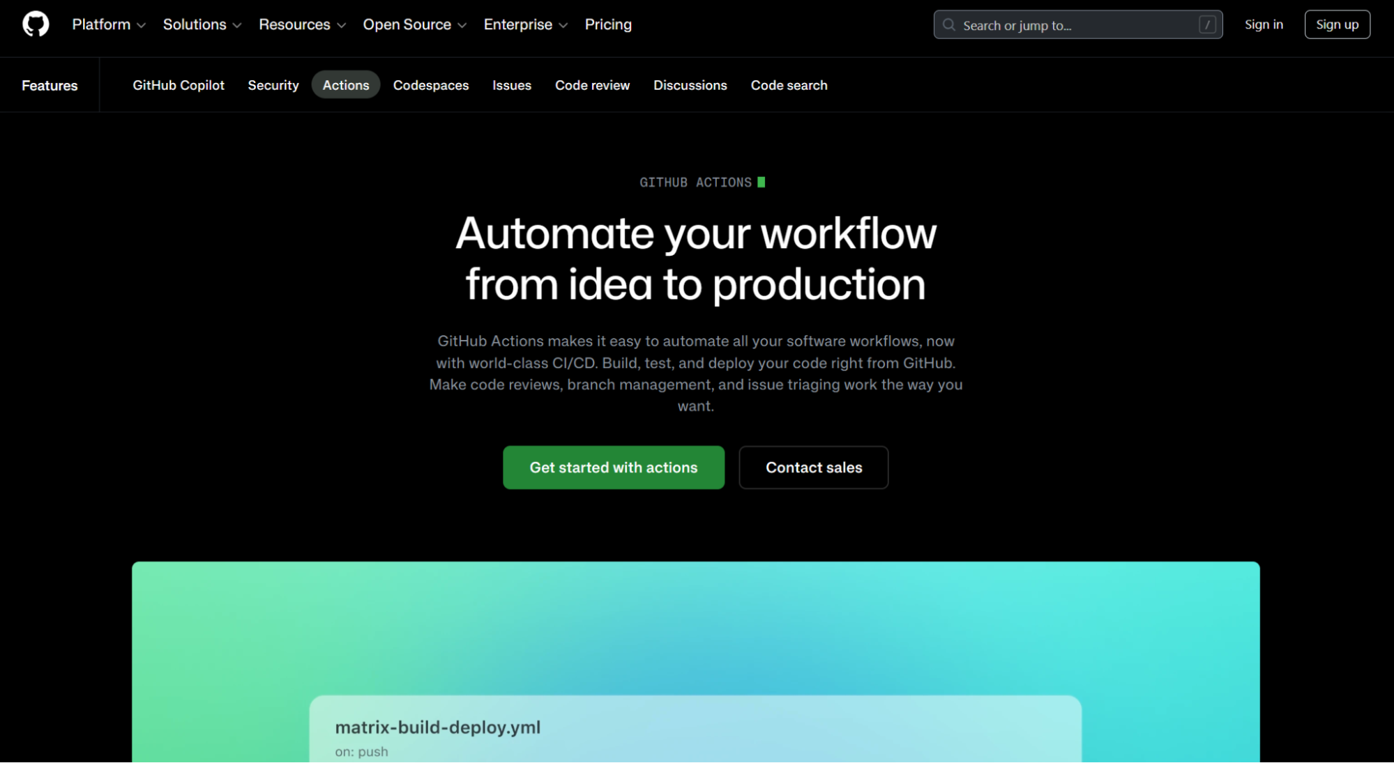Open the Open Source dropdown

[414, 24]
